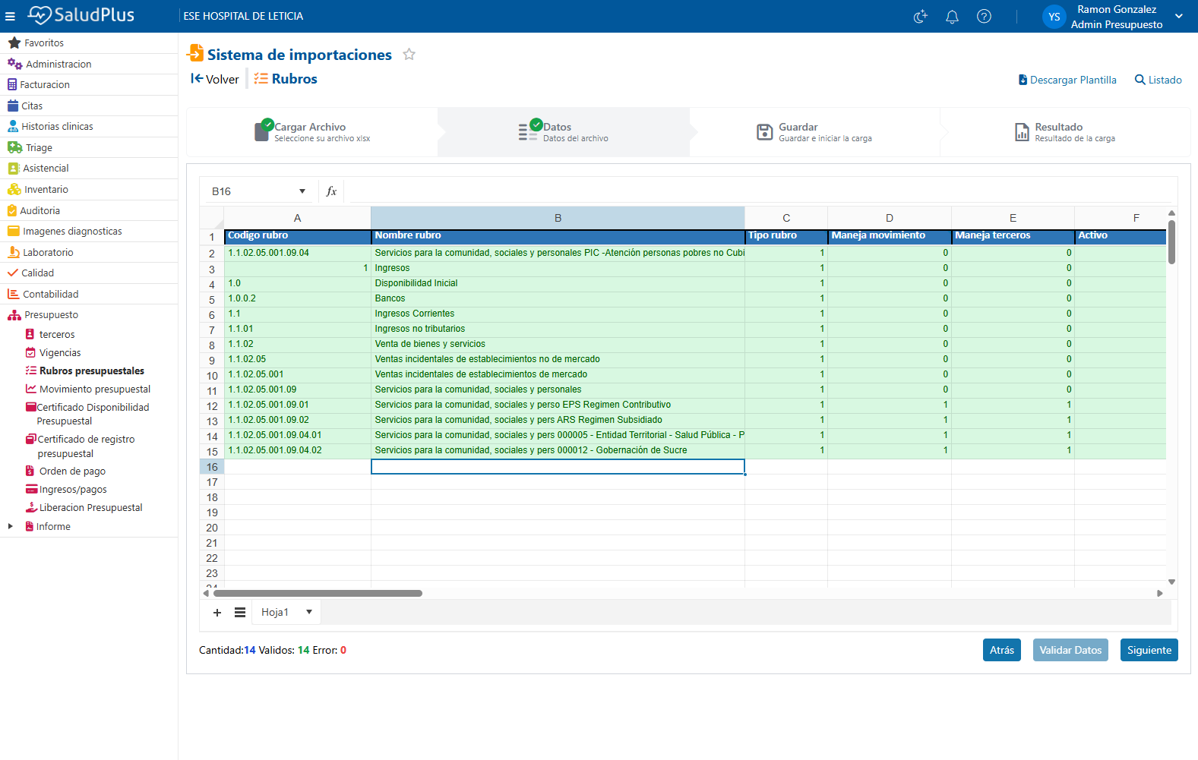Click the AI sparkle icon in header
This screenshot has width=1198, height=760.
[920, 16]
